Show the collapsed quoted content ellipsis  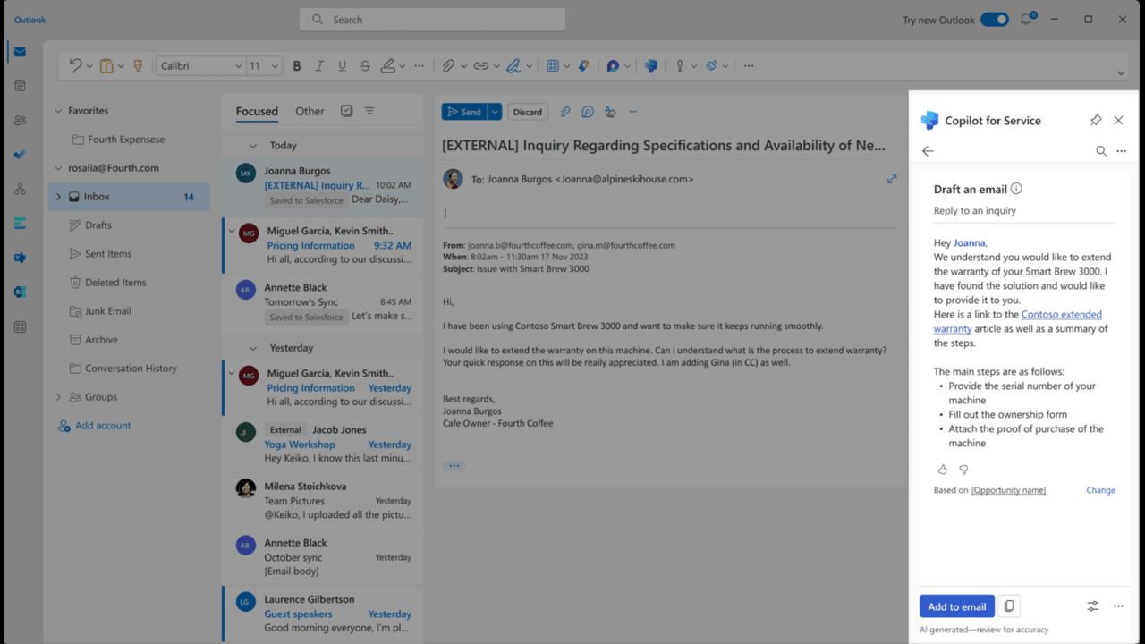point(454,465)
